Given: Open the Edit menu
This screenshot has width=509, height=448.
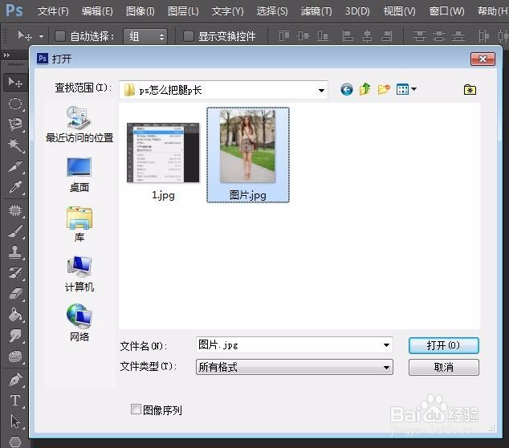Looking at the screenshot, I should 97,11.
